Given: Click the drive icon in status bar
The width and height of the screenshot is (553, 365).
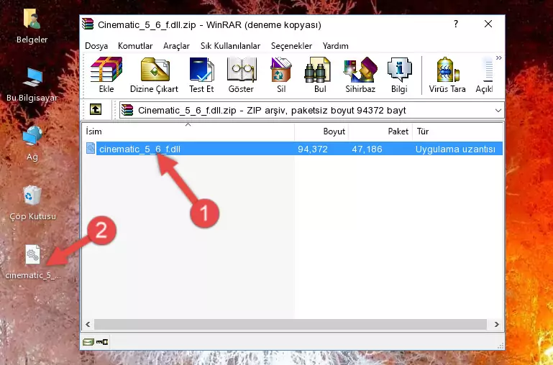Looking at the screenshot, I should coord(88,341).
